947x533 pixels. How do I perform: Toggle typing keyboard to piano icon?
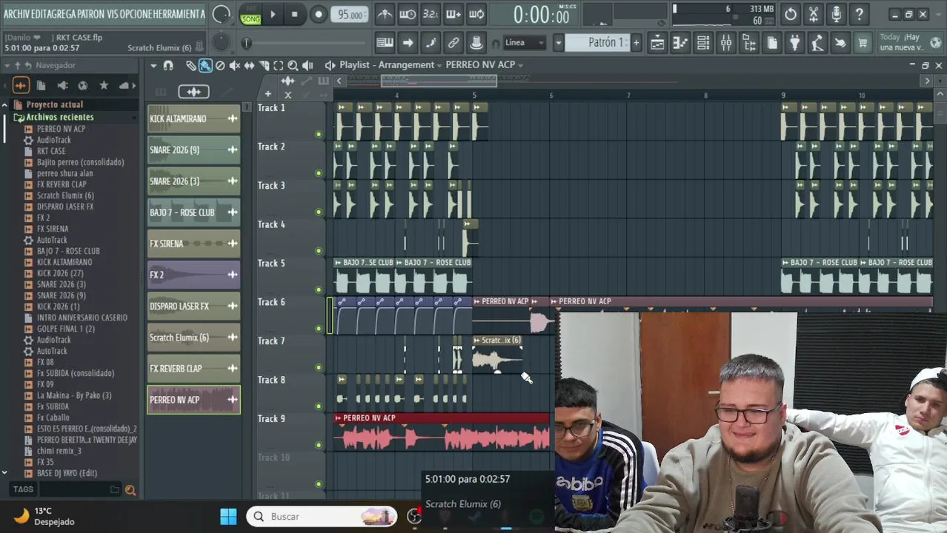point(385,43)
